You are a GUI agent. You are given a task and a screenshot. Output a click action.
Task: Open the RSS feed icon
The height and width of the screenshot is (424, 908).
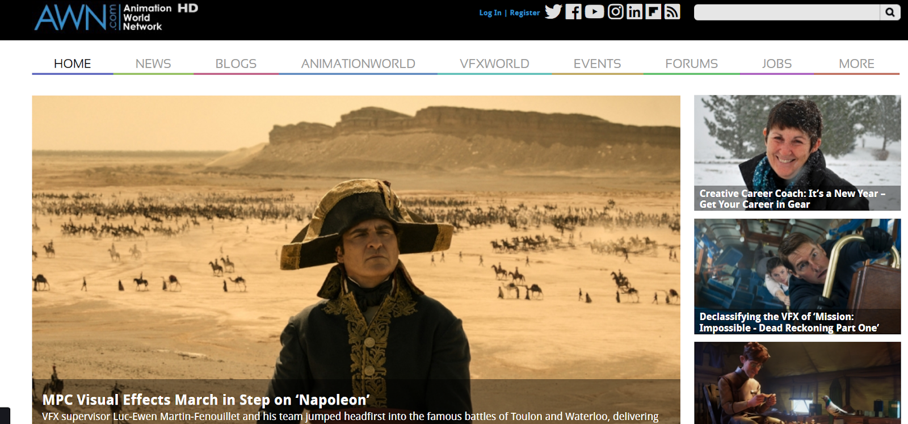click(672, 12)
